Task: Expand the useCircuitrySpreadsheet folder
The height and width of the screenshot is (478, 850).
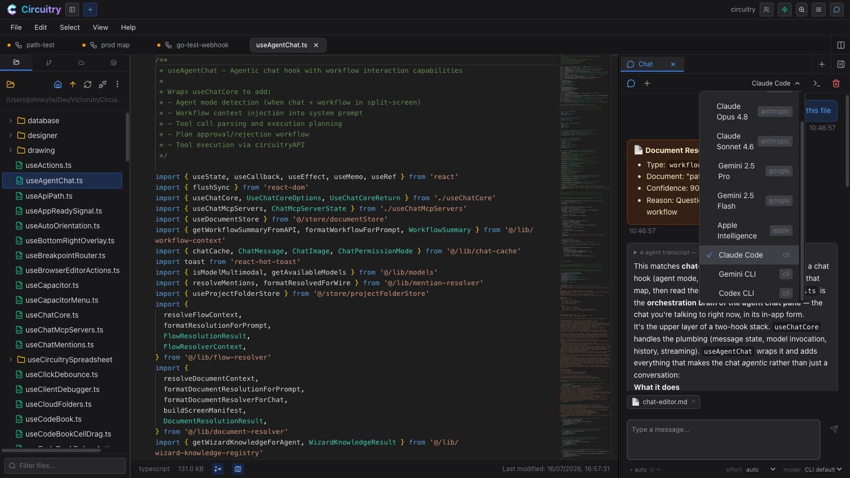Action: (11, 360)
